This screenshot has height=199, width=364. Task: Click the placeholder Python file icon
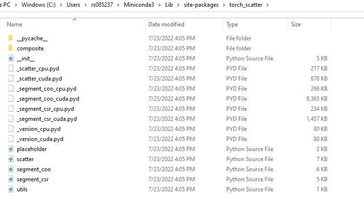pos(11,149)
